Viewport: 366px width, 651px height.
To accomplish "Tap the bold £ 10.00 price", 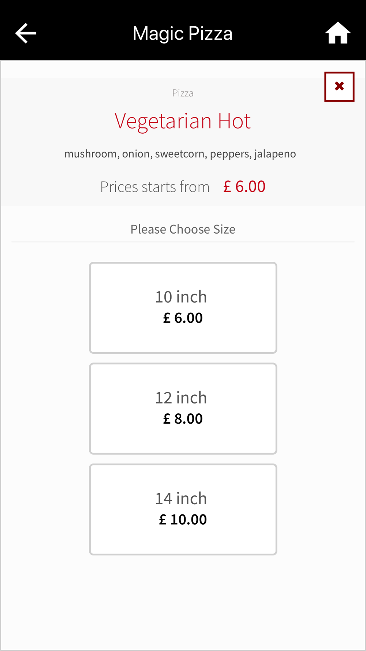I will 183,519.
